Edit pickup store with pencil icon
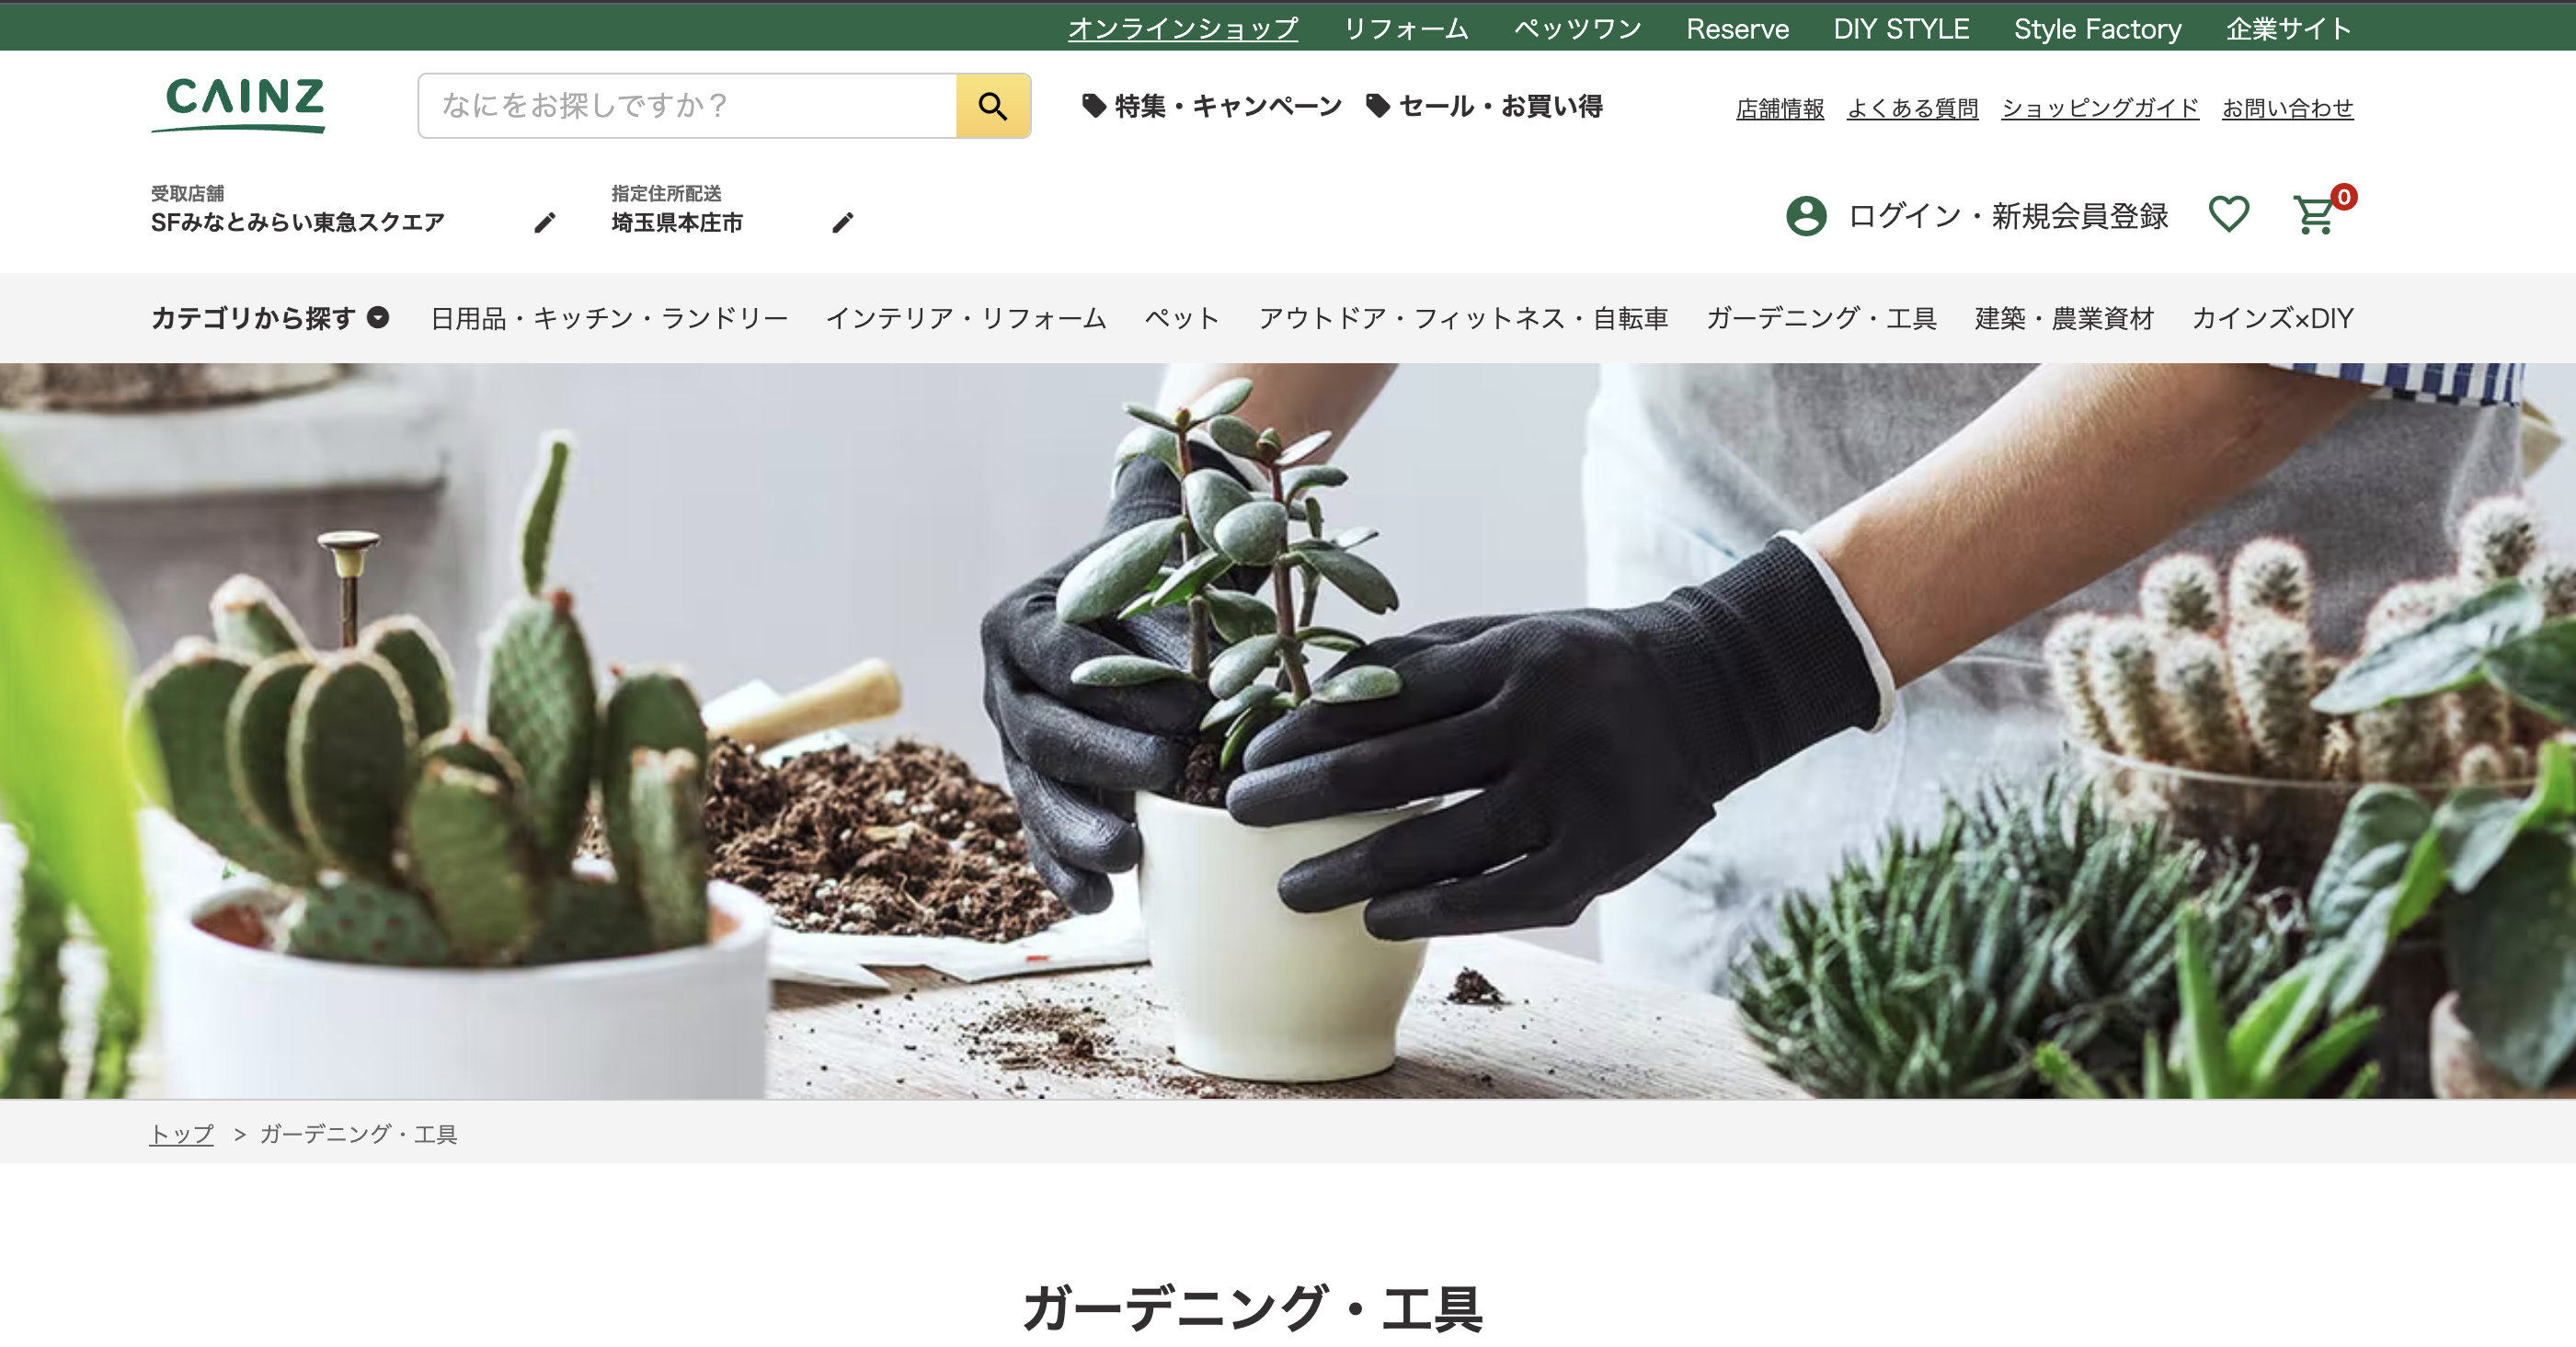Screen dimensions: 2576x1347 tap(544, 222)
